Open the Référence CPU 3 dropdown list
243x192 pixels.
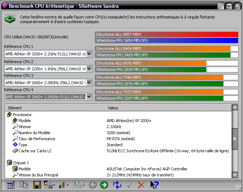coord(89,83)
